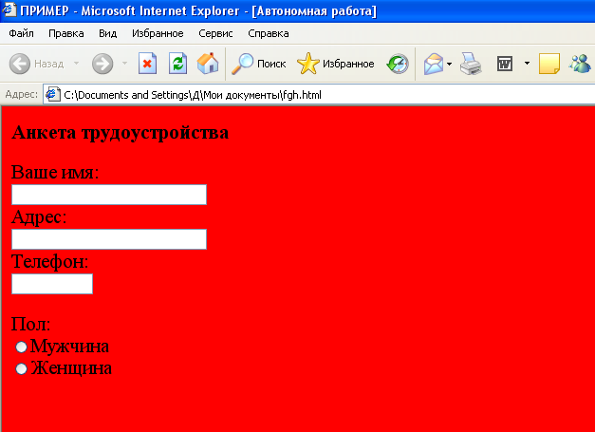
Task: Open Favorites (Избранное) star button
Action: 335,64
